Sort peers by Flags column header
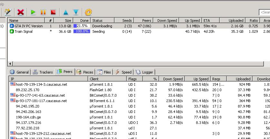The image size is (270, 139). click(135, 79)
